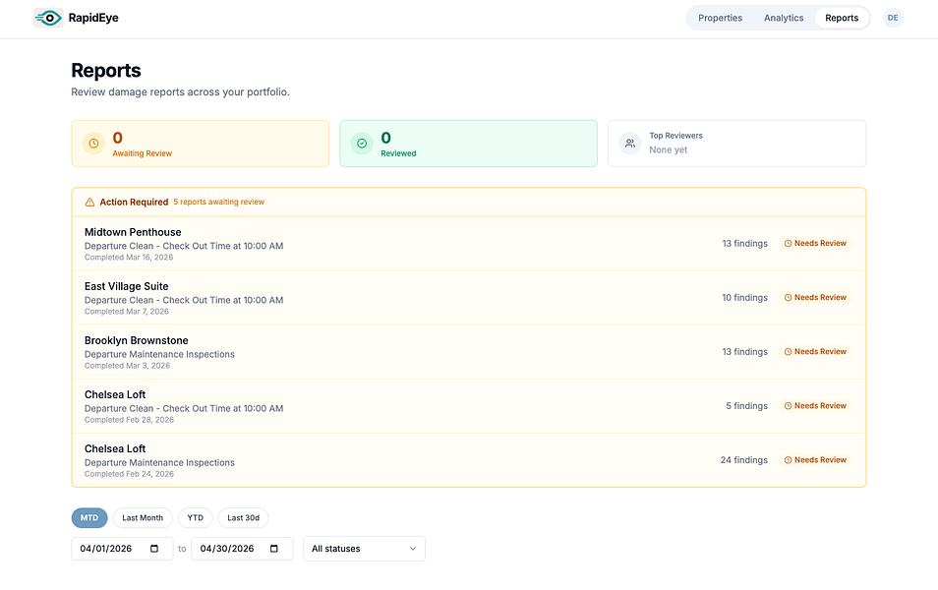Click the 'None yet' reviewers text

click(669, 150)
